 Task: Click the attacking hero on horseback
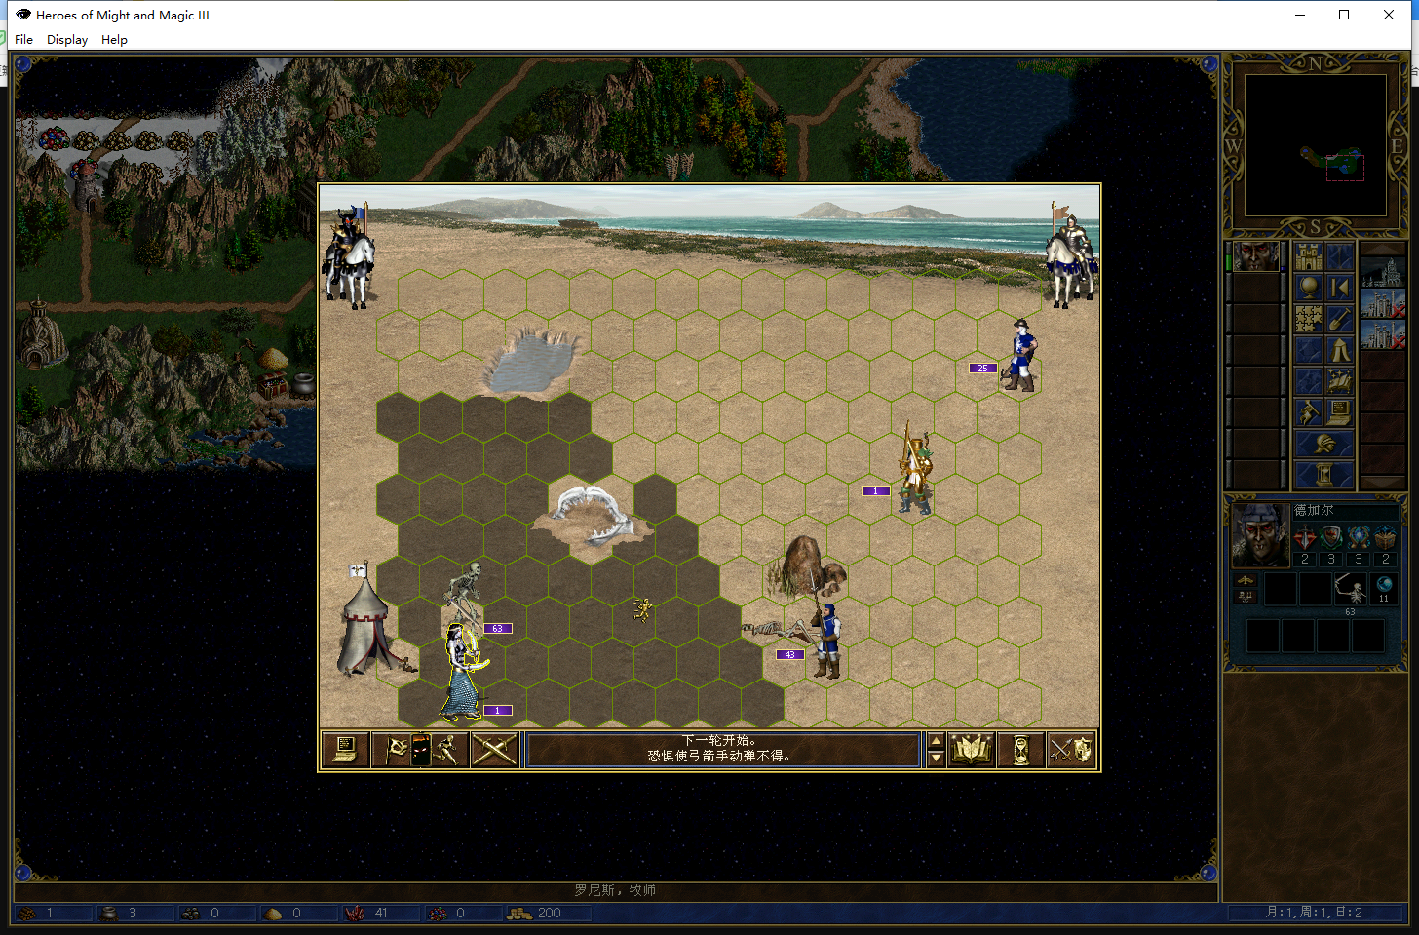[x=349, y=256]
